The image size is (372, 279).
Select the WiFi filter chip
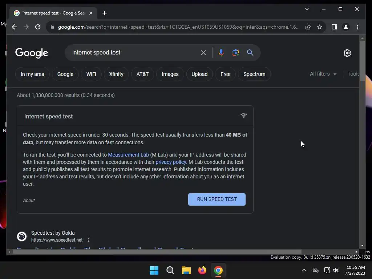tap(91, 74)
